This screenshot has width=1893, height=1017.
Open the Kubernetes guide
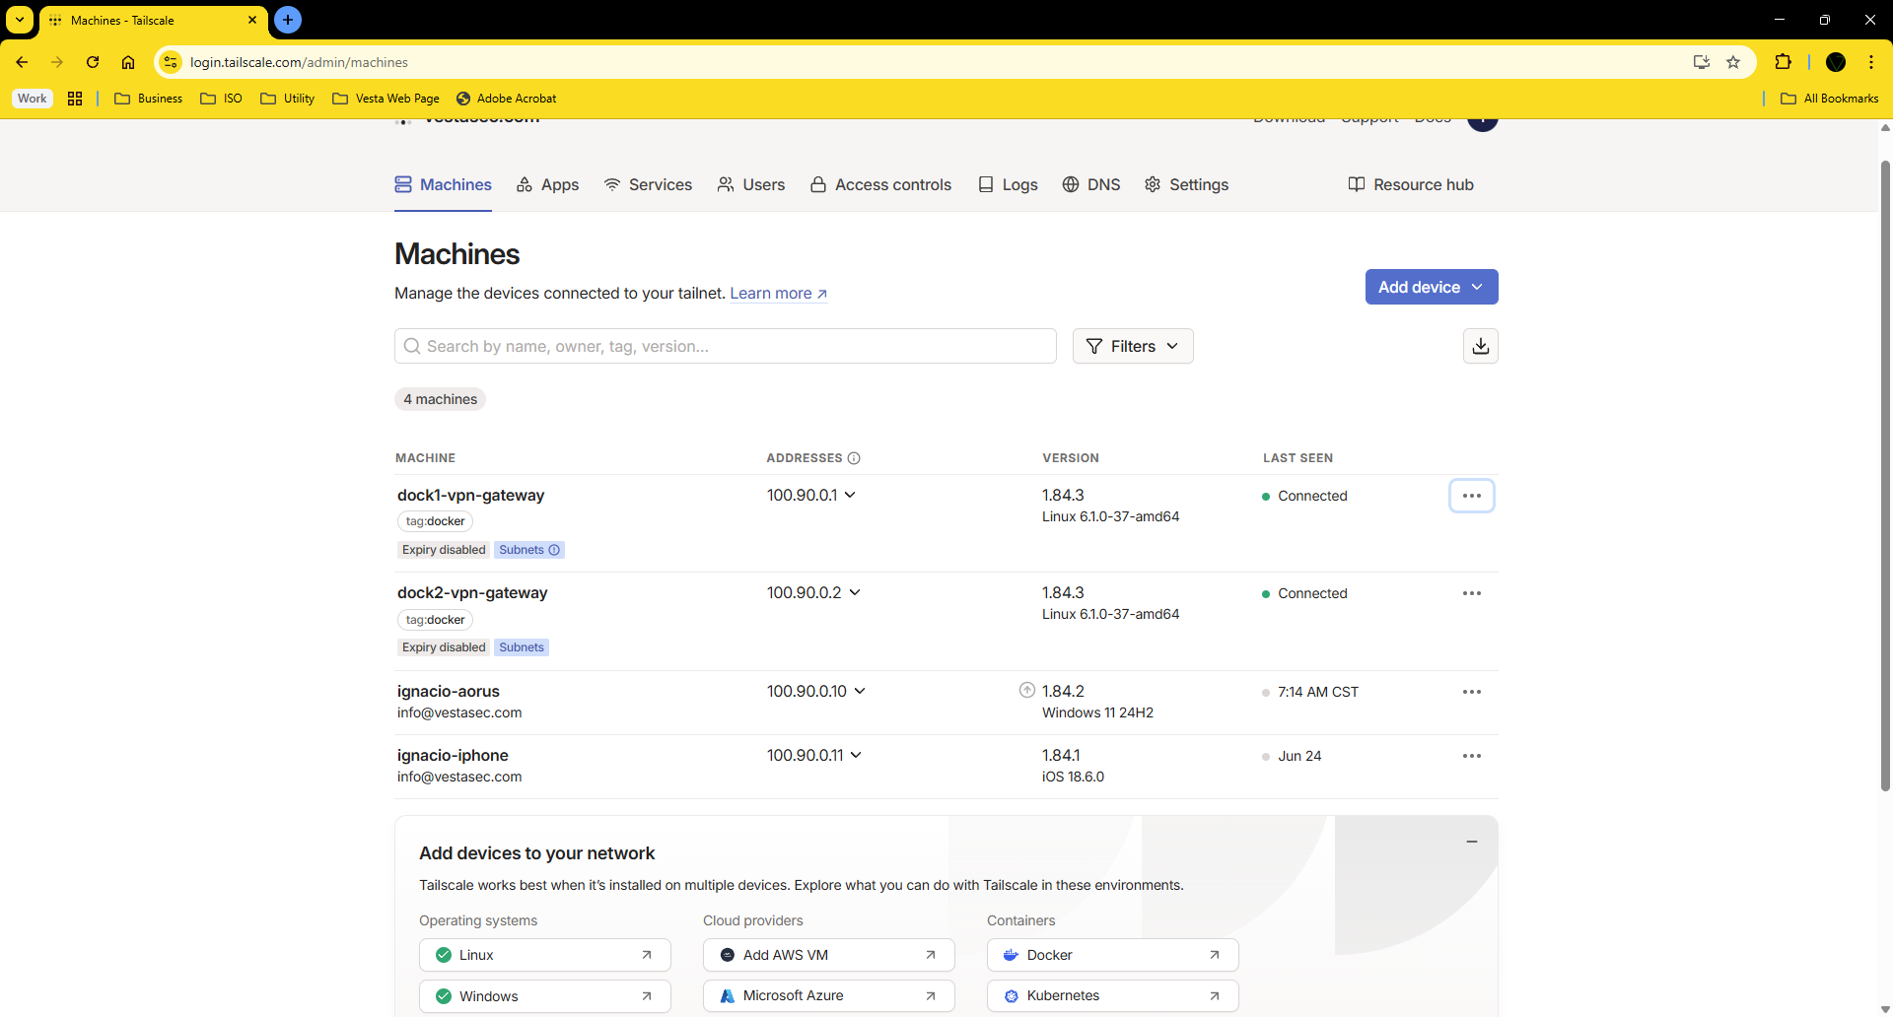(1113, 995)
